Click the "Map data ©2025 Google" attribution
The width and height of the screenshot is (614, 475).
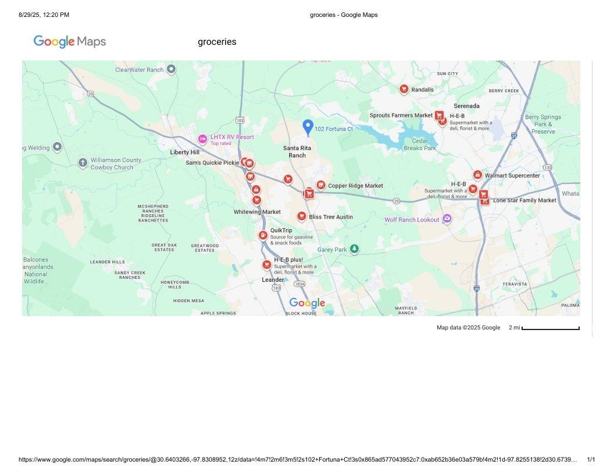(x=468, y=328)
